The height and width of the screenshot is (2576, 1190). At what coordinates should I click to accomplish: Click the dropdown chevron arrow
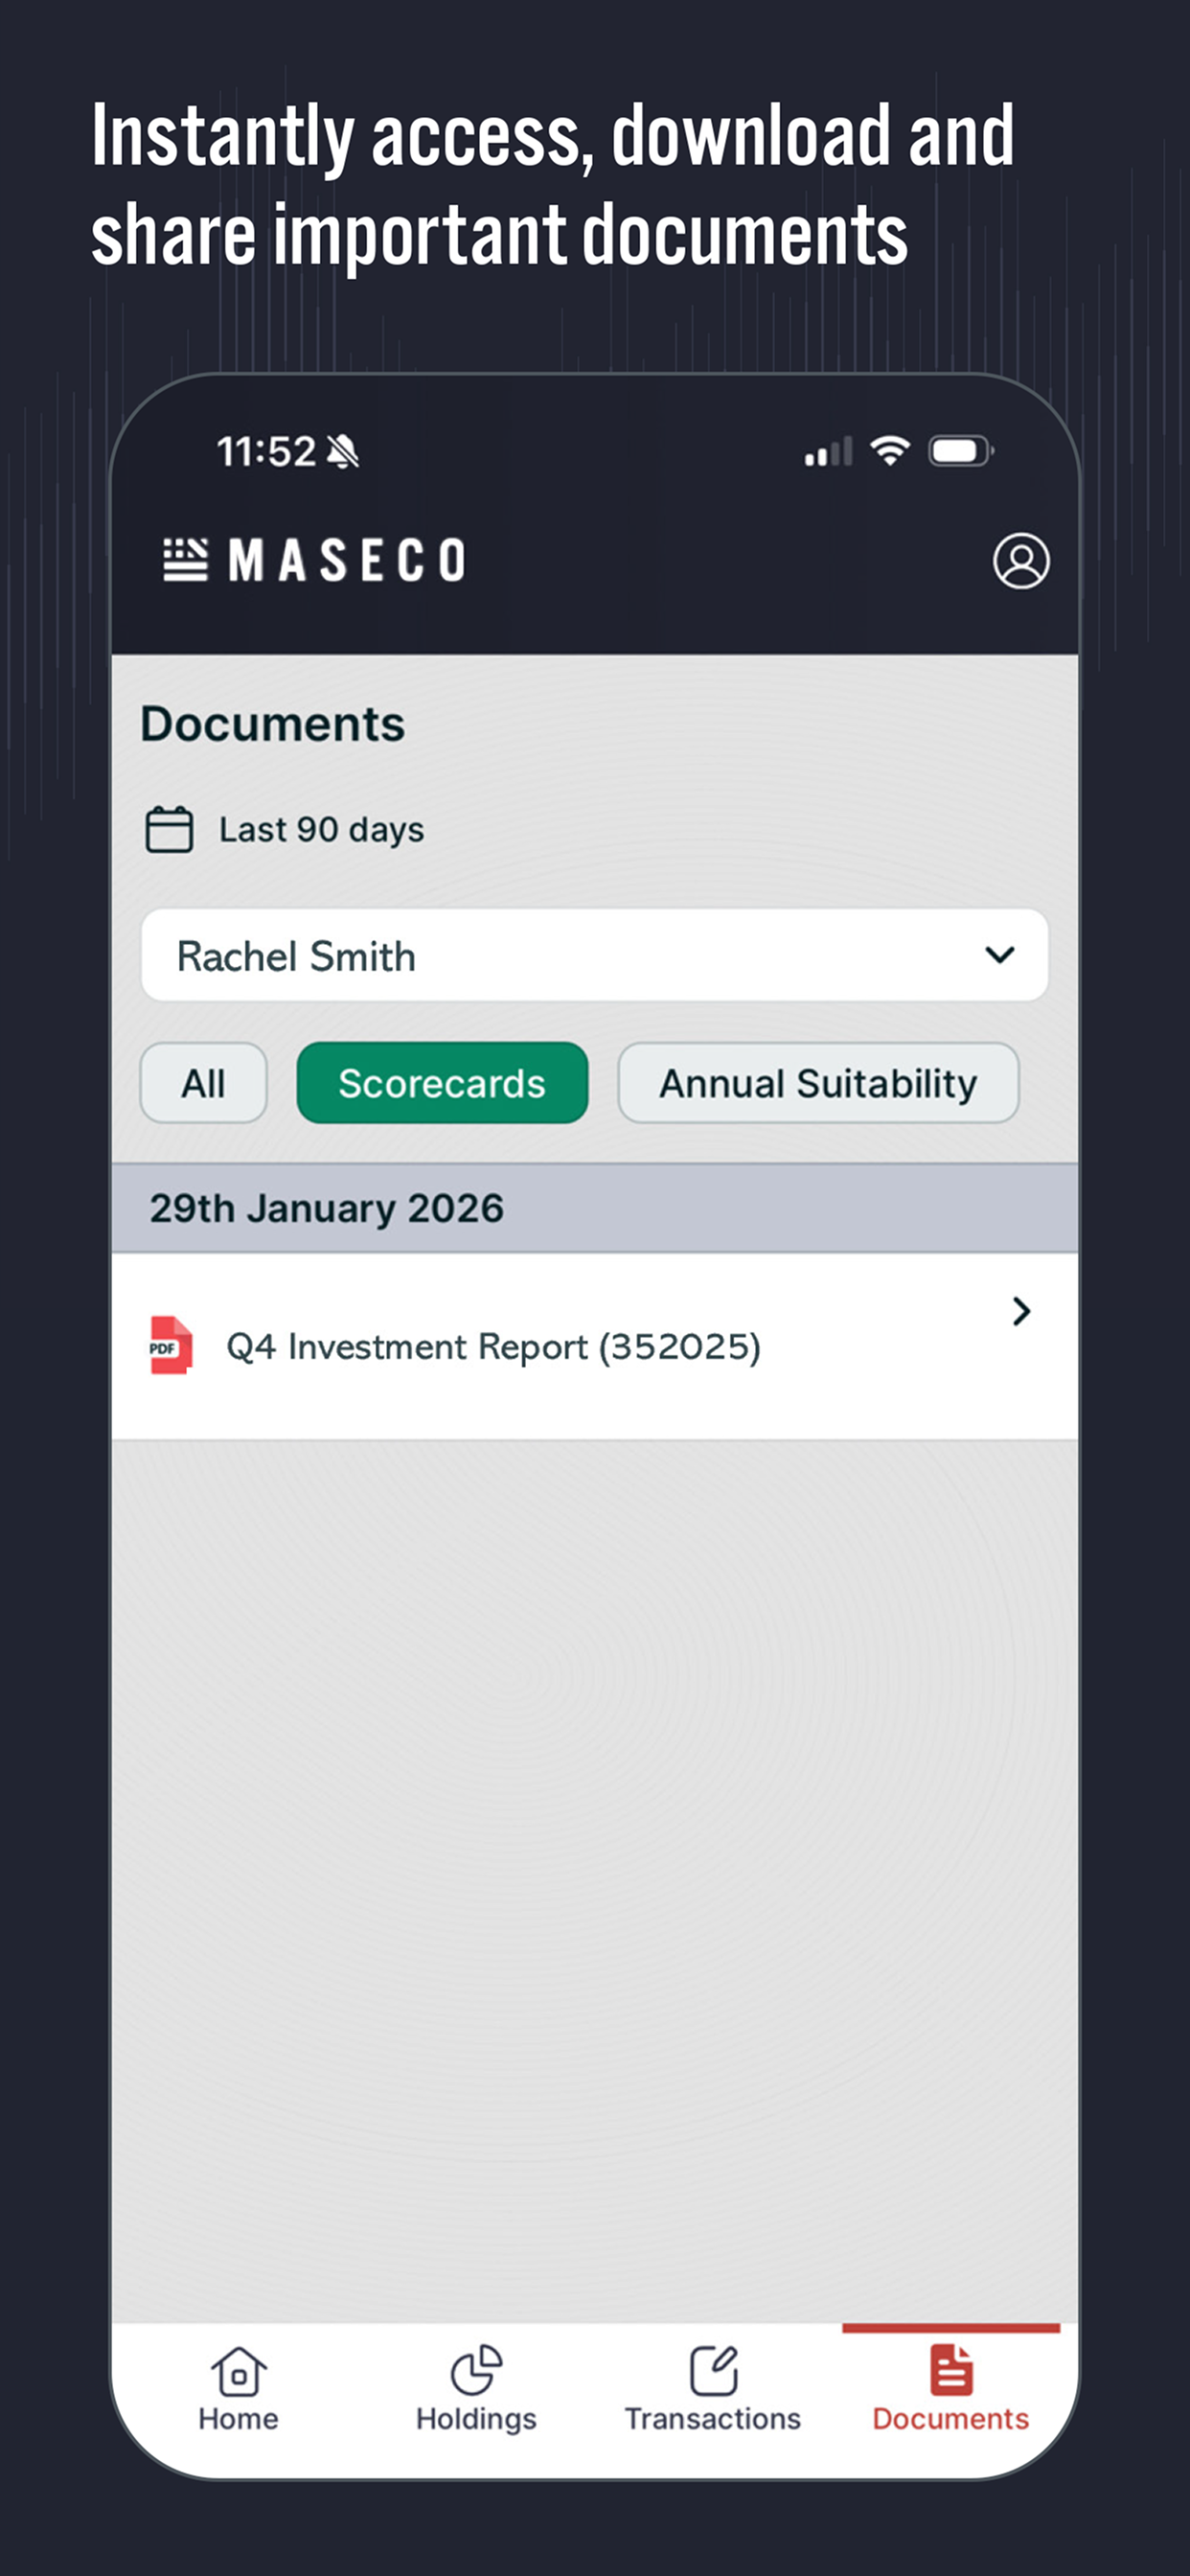click(999, 955)
